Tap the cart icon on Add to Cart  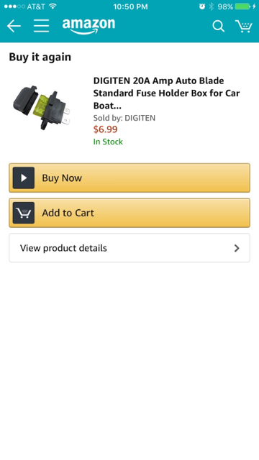tap(24, 213)
